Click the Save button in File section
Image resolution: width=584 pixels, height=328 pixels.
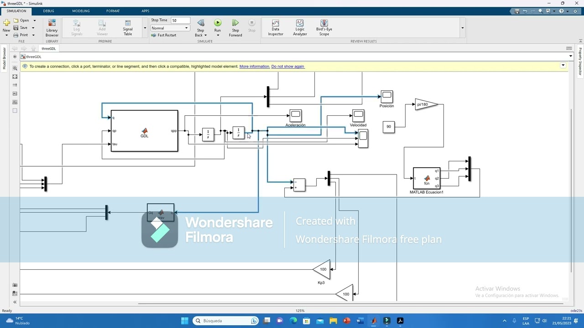[21, 28]
